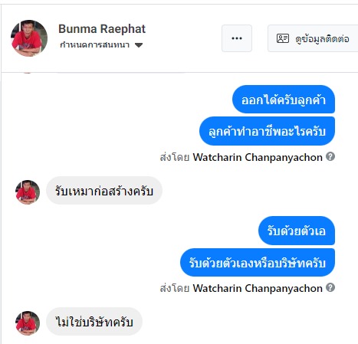358x344 pixels.
Task: Select the รับด้วยตัวเองหรือบริษัทครับ message bubble
Action: pos(258,262)
